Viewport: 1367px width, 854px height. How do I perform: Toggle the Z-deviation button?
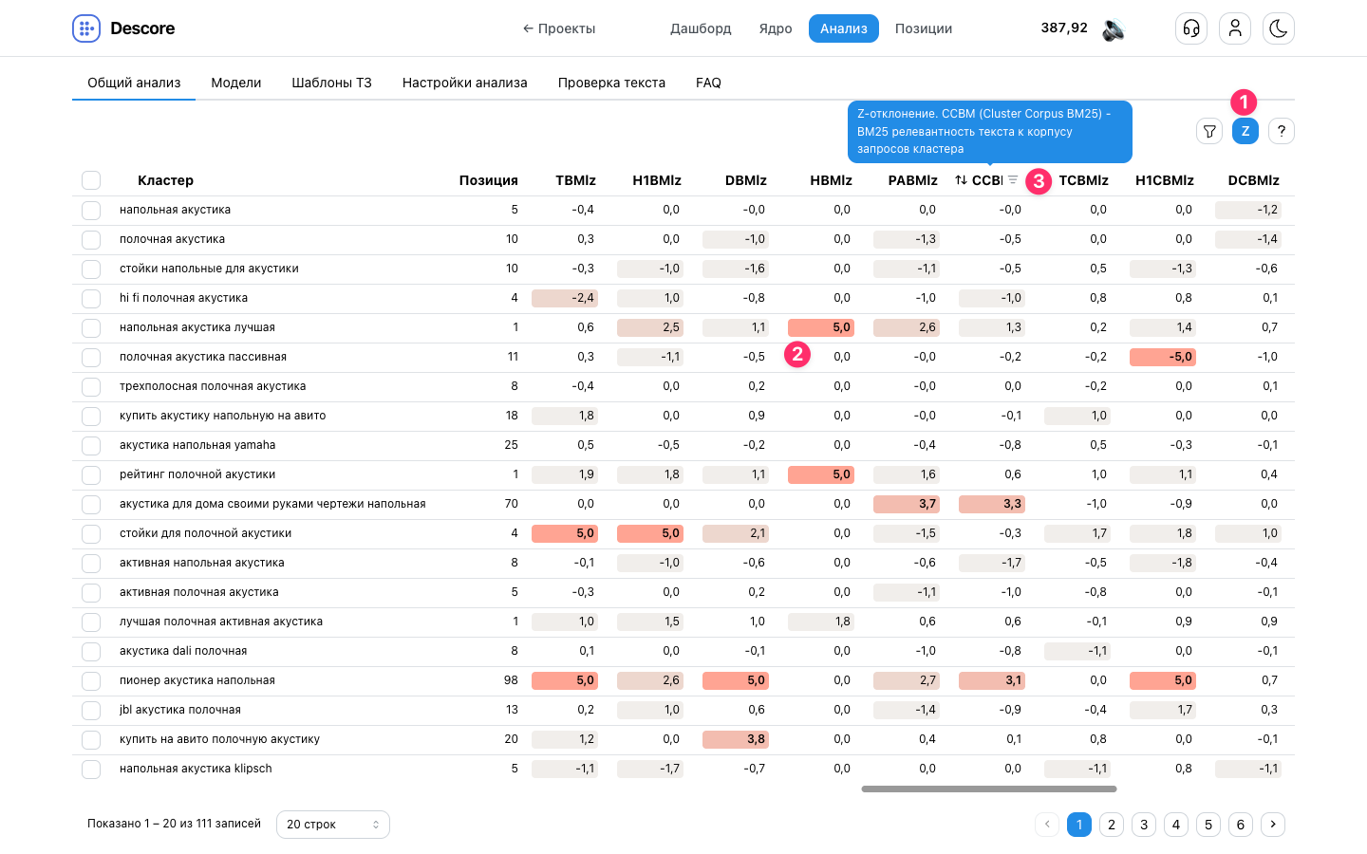click(1245, 131)
